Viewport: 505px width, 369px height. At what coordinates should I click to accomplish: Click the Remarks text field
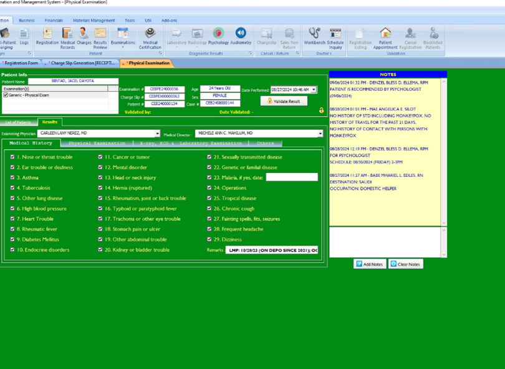tap(271, 250)
